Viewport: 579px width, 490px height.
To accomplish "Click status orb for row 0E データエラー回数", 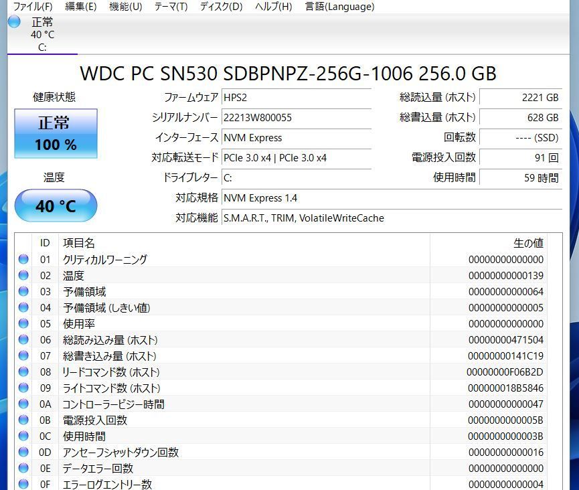I will coord(23,468).
